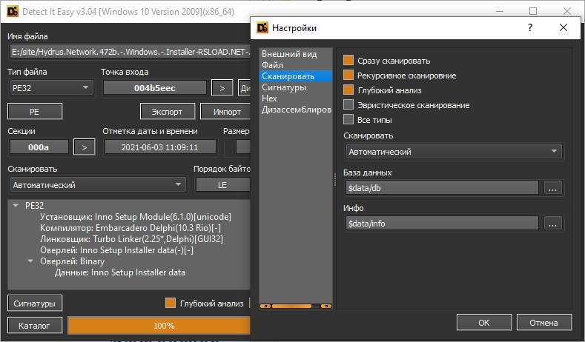This screenshot has height=342, width=585.
Task: Click arrow button next to entry point
Action: coord(222,88)
